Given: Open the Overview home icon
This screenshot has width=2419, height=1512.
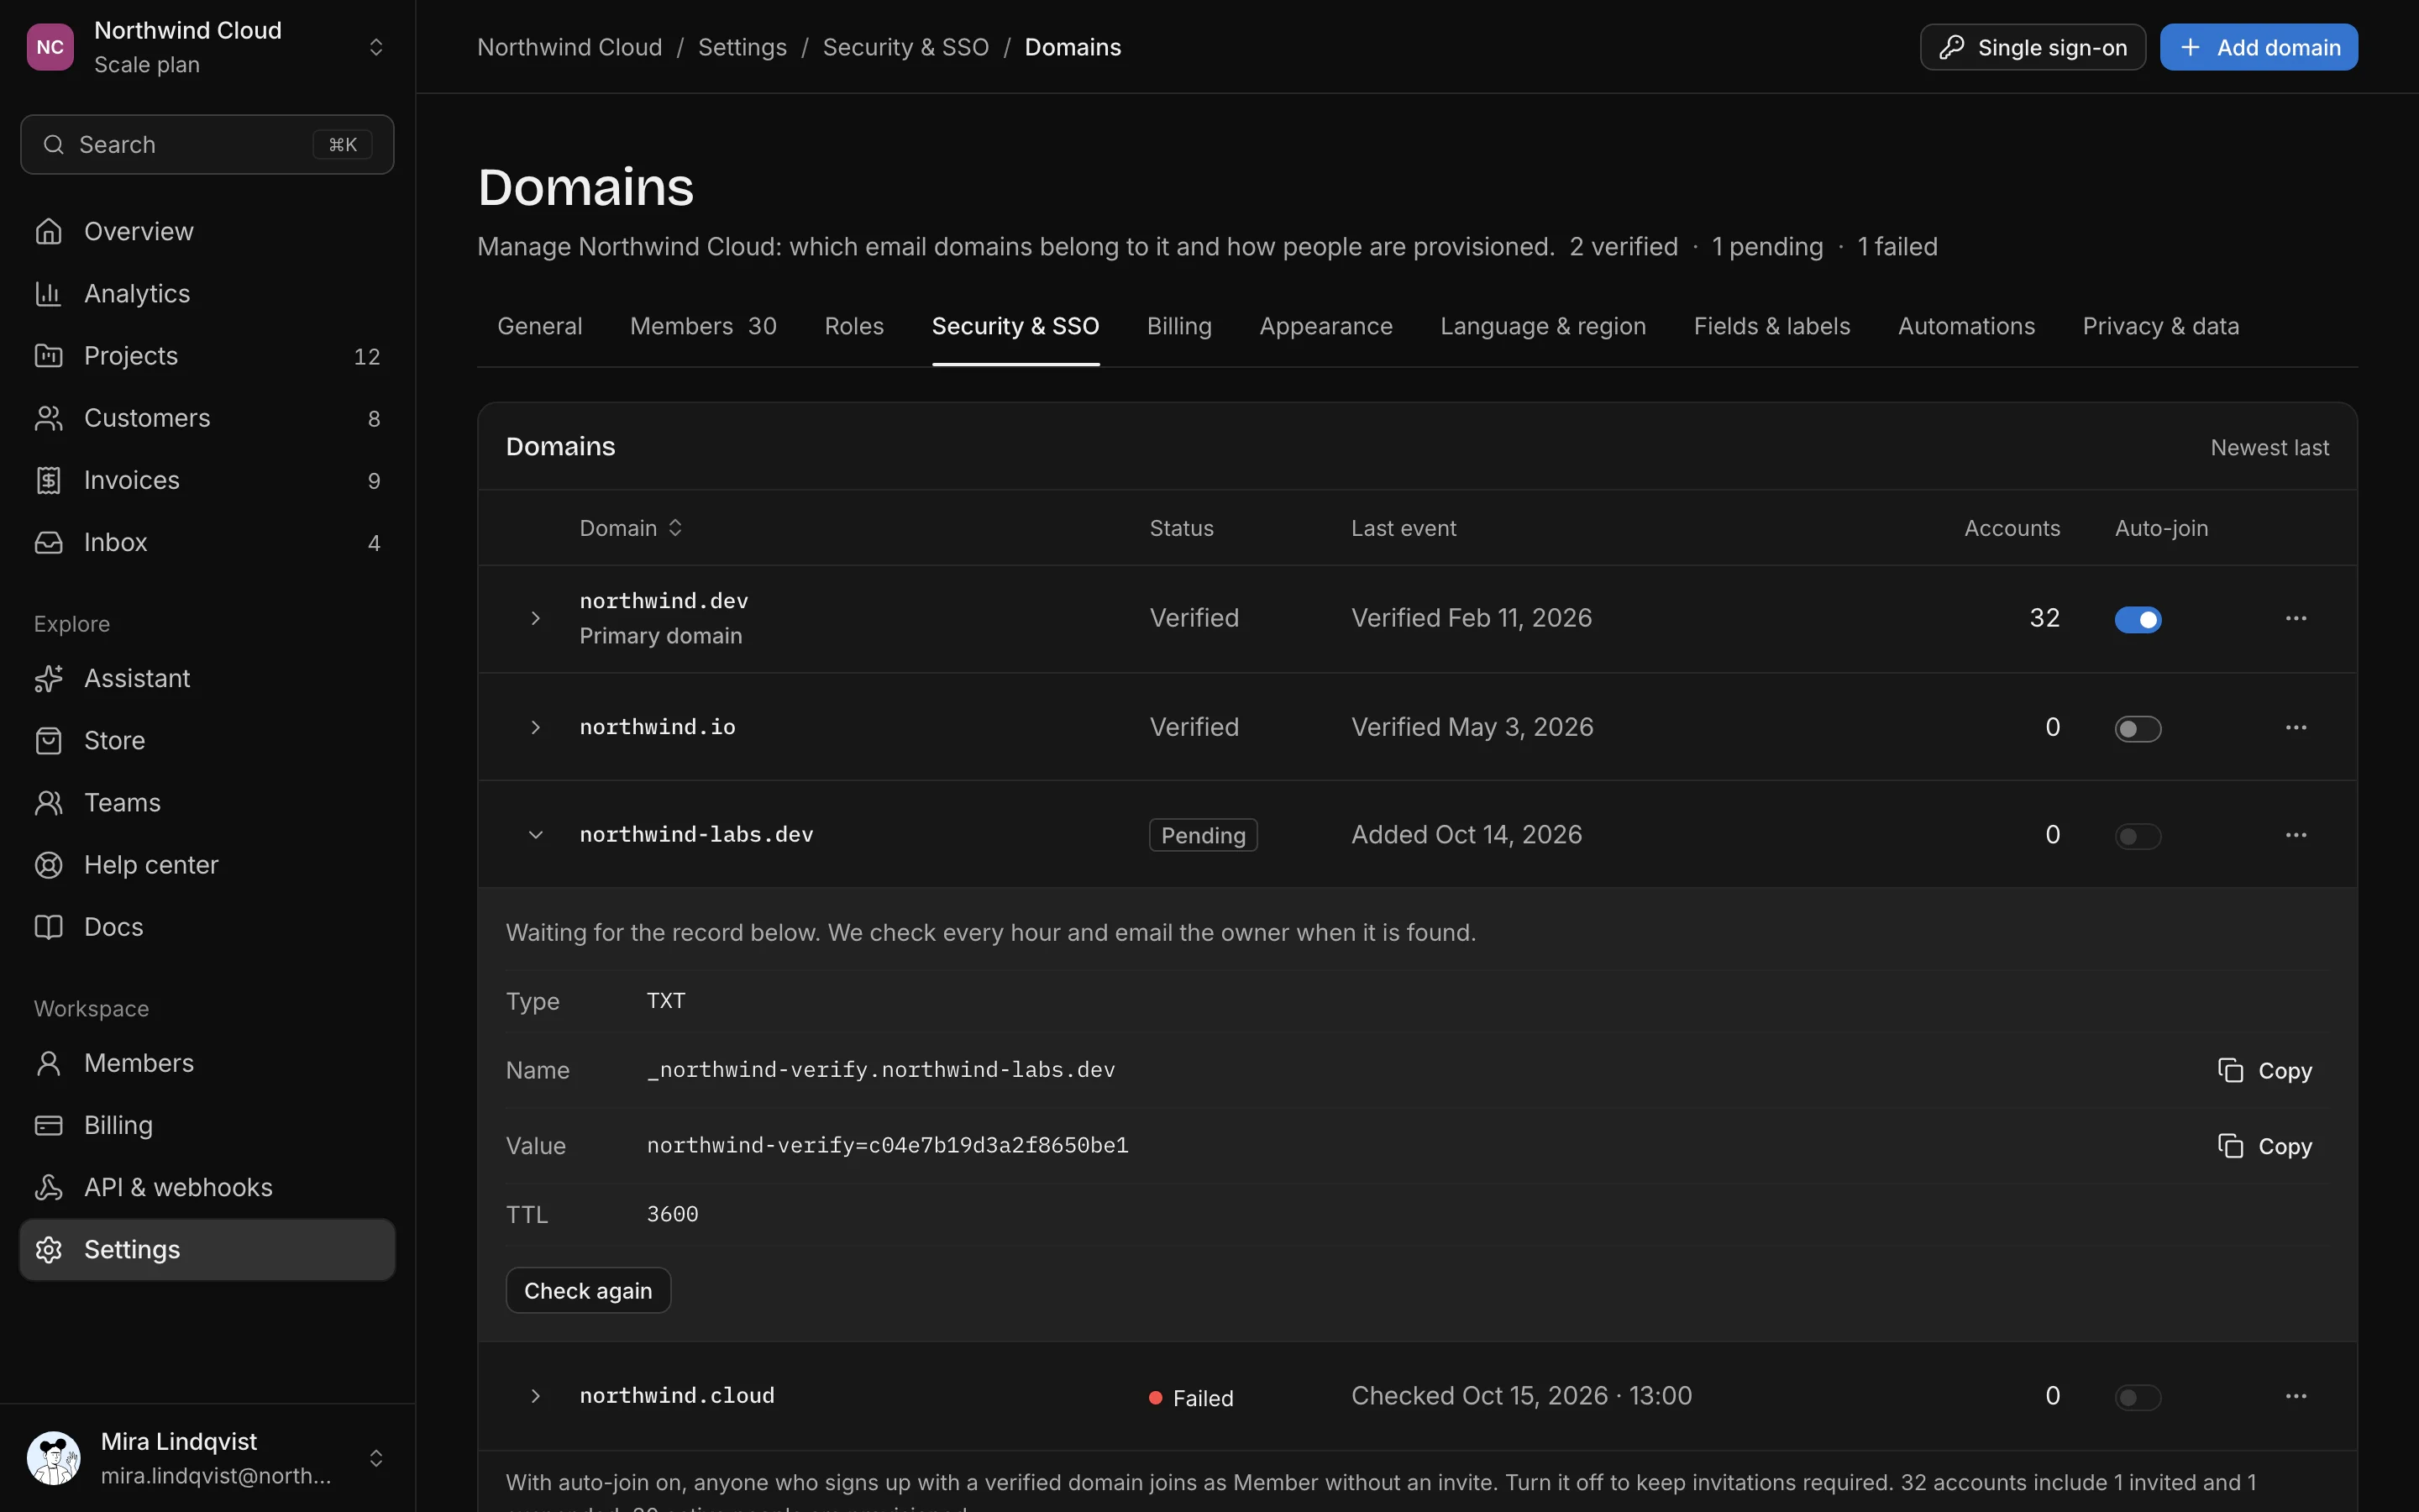Looking at the screenshot, I should click(x=48, y=231).
